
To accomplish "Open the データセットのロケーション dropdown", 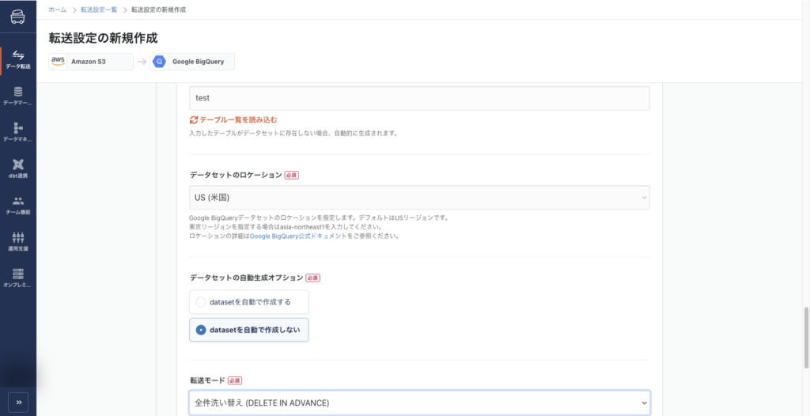I will point(419,198).
